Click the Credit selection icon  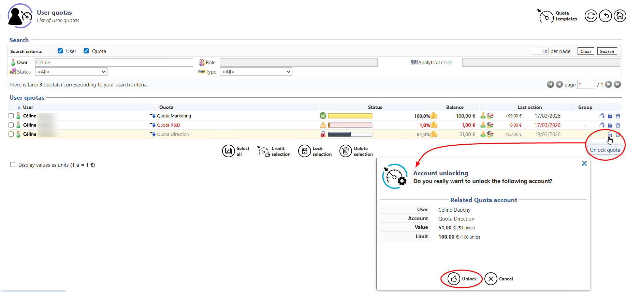coord(263,151)
